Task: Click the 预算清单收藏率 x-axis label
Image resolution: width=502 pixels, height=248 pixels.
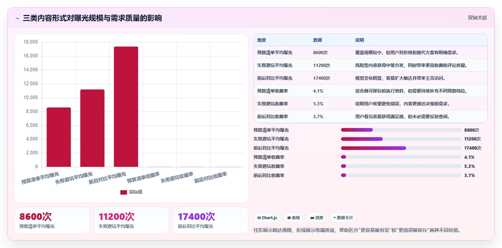Action: pyautogui.click(x=143, y=177)
